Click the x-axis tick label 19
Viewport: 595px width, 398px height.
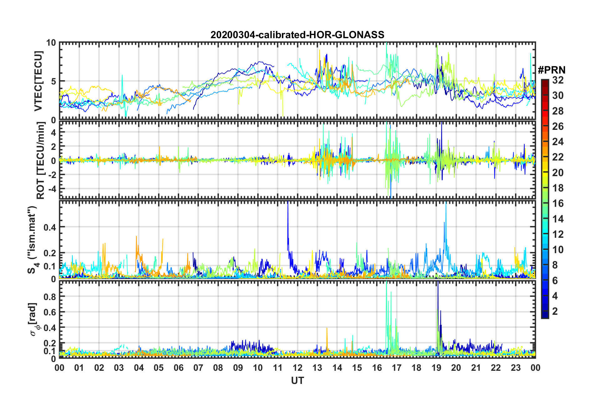436,367
